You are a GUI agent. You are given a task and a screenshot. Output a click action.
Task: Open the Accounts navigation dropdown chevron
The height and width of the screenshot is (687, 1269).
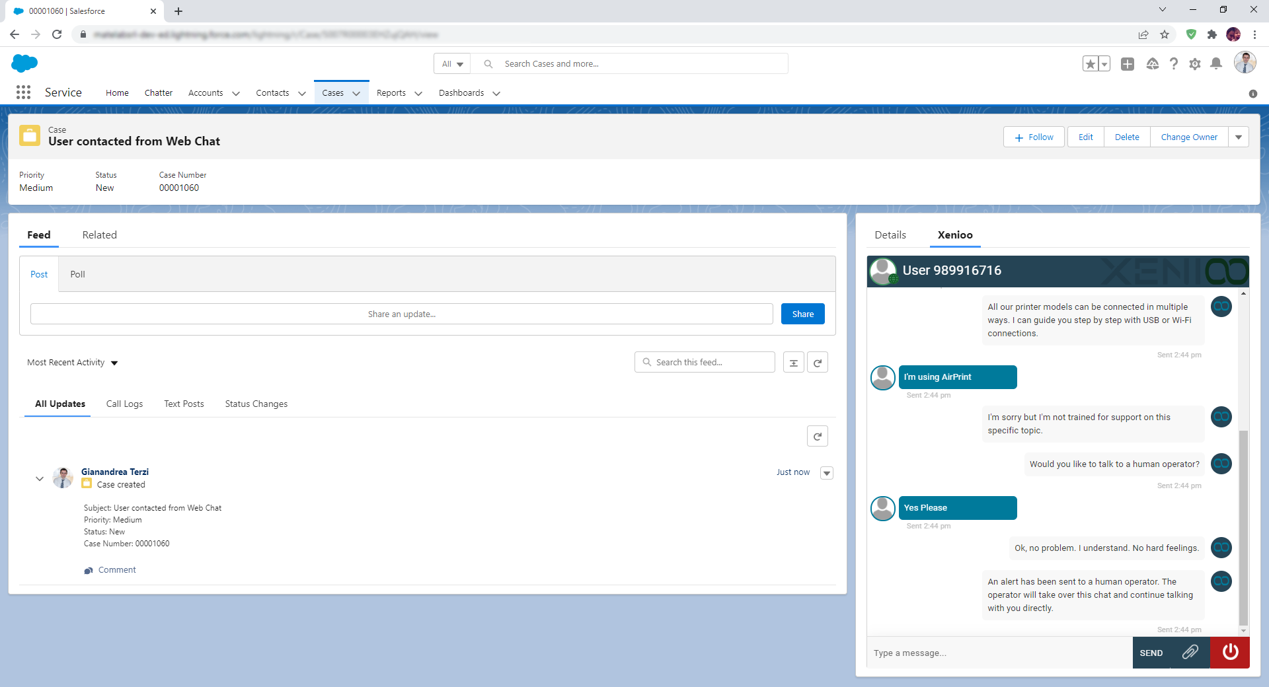click(236, 93)
